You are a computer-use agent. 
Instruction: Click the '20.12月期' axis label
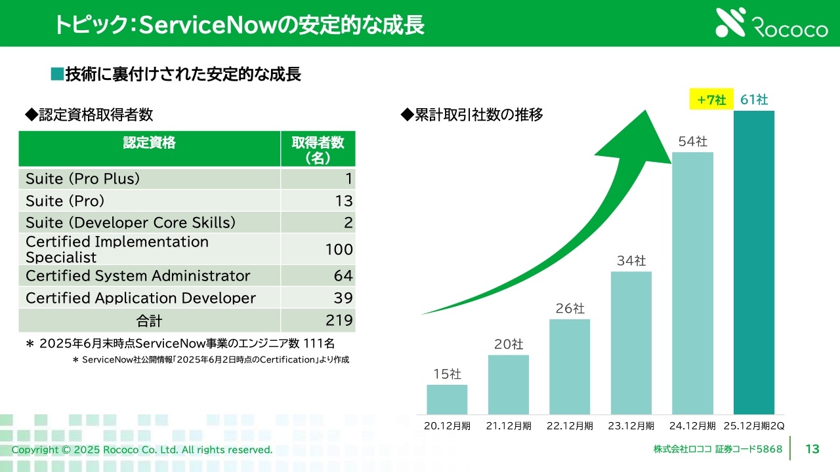point(447,425)
